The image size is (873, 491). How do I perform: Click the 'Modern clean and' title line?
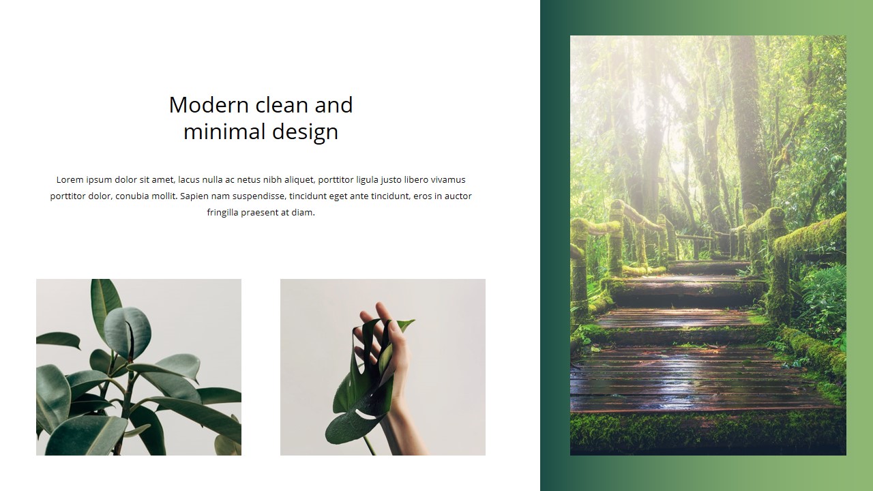261,105
